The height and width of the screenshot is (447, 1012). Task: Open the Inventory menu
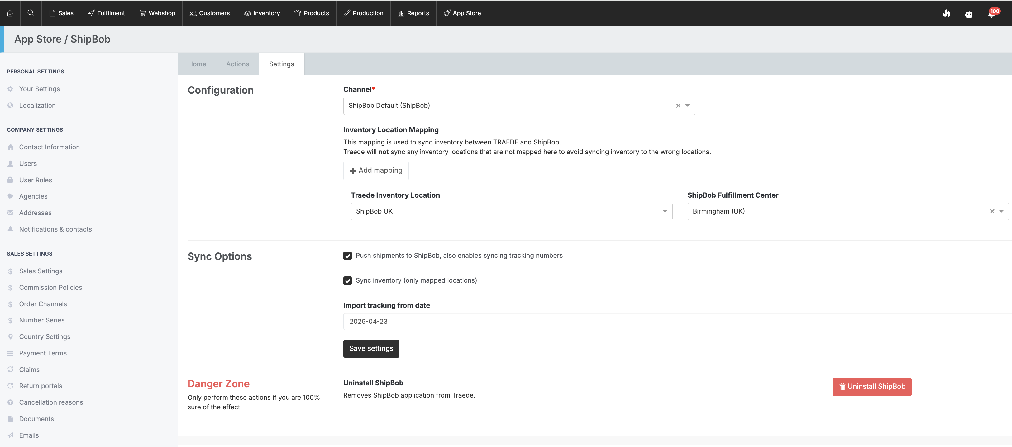[x=262, y=13]
